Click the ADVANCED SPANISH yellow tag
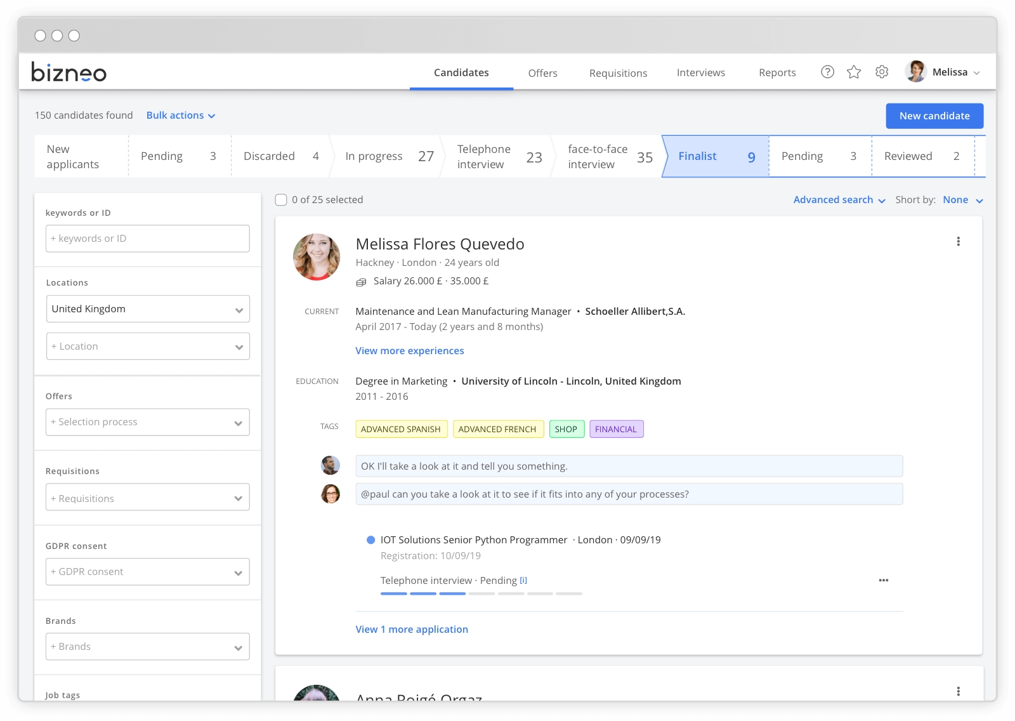Viewport: 1015px width, 721px height. [402, 429]
